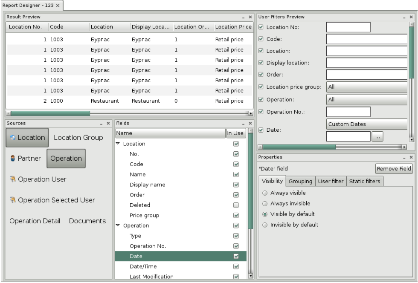Switch to the Visibility tab
This screenshot has height=283, width=418.
272,181
